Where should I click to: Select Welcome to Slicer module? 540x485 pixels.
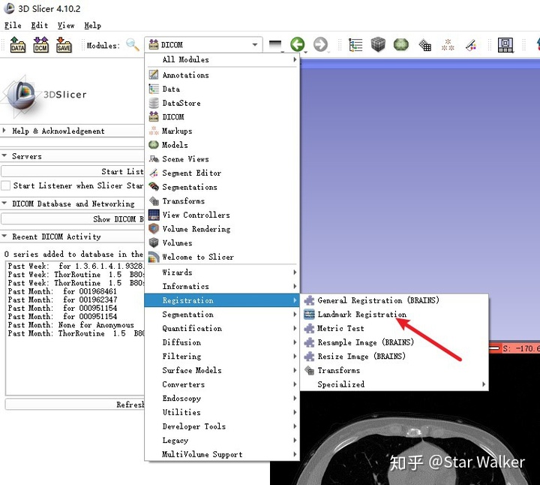[x=222, y=258]
